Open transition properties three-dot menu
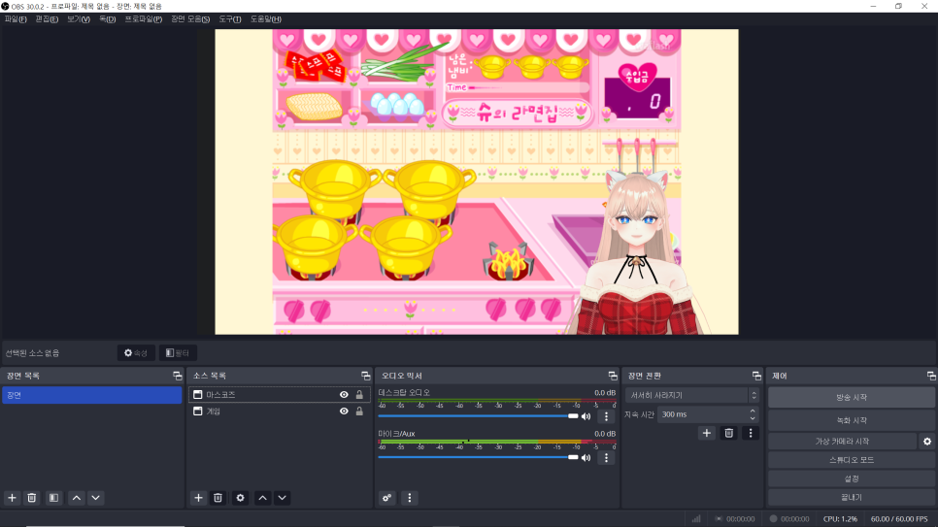Image resolution: width=938 pixels, height=527 pixels. [x=751, y=433]
